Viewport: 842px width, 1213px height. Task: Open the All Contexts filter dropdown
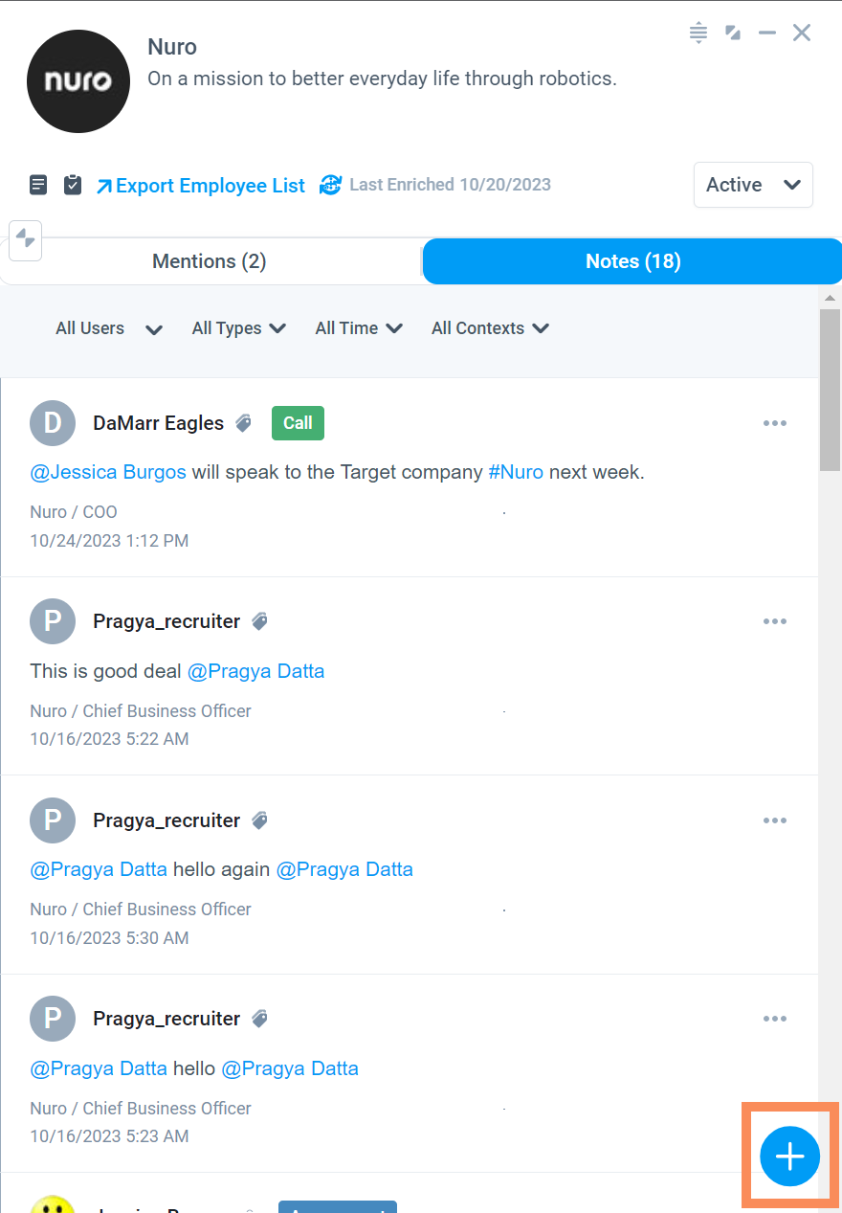[490, 328]
